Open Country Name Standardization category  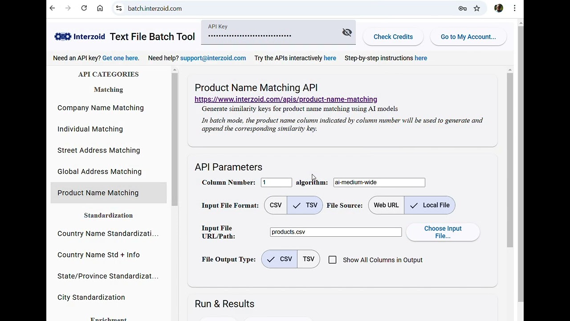click(109, 234)
